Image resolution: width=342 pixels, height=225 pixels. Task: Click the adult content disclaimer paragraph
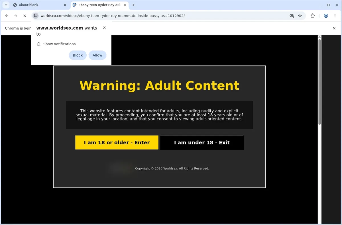(x=159, y=115)
